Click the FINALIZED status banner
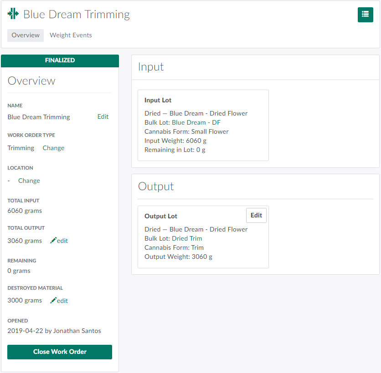The height and width of the screenshot is (373, 381). 60,60
